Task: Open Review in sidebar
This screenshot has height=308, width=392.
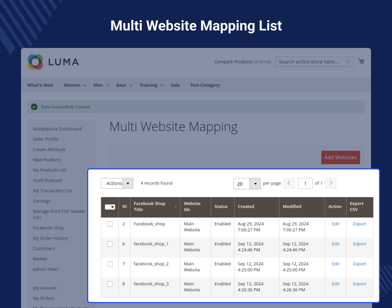Action: click(x=40, y=259)
